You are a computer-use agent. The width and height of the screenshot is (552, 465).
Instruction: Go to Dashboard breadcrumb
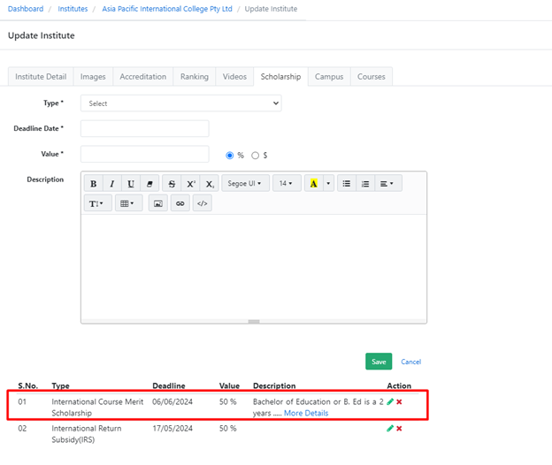click(26, 9)
